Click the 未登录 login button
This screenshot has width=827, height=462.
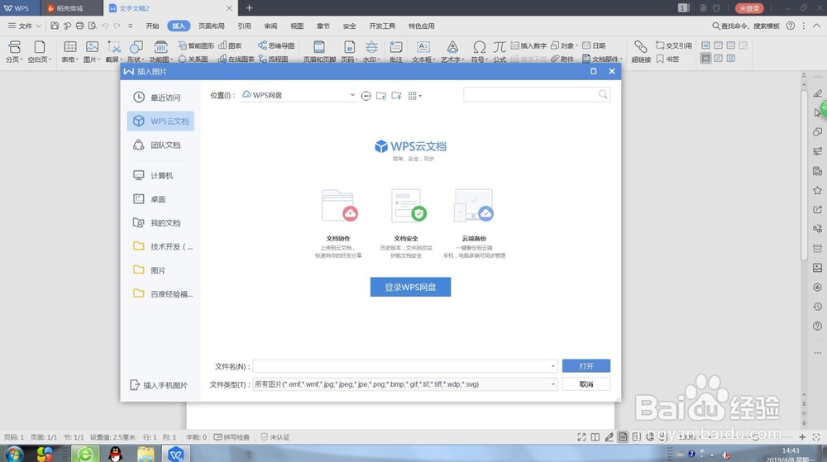749,8
